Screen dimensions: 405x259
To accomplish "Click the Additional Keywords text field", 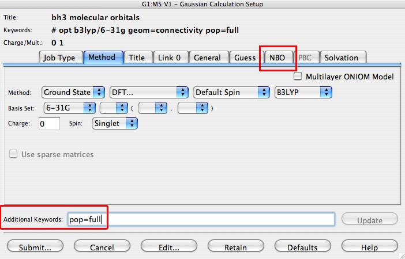I will click(199, 219).
